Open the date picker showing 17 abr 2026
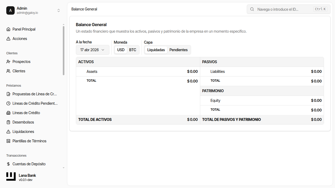 [x=92, y=50]
